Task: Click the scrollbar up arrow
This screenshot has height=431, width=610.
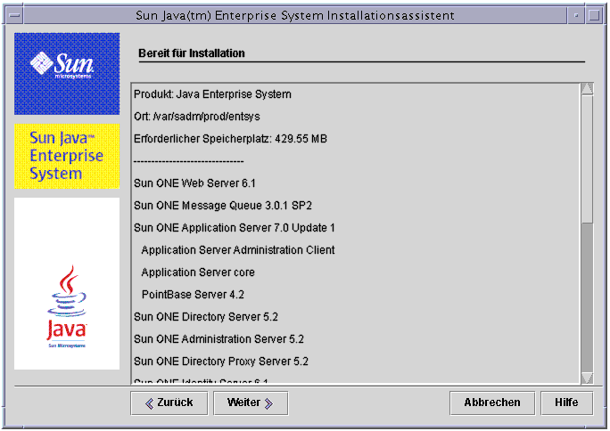Action: [x=587, y=89]
